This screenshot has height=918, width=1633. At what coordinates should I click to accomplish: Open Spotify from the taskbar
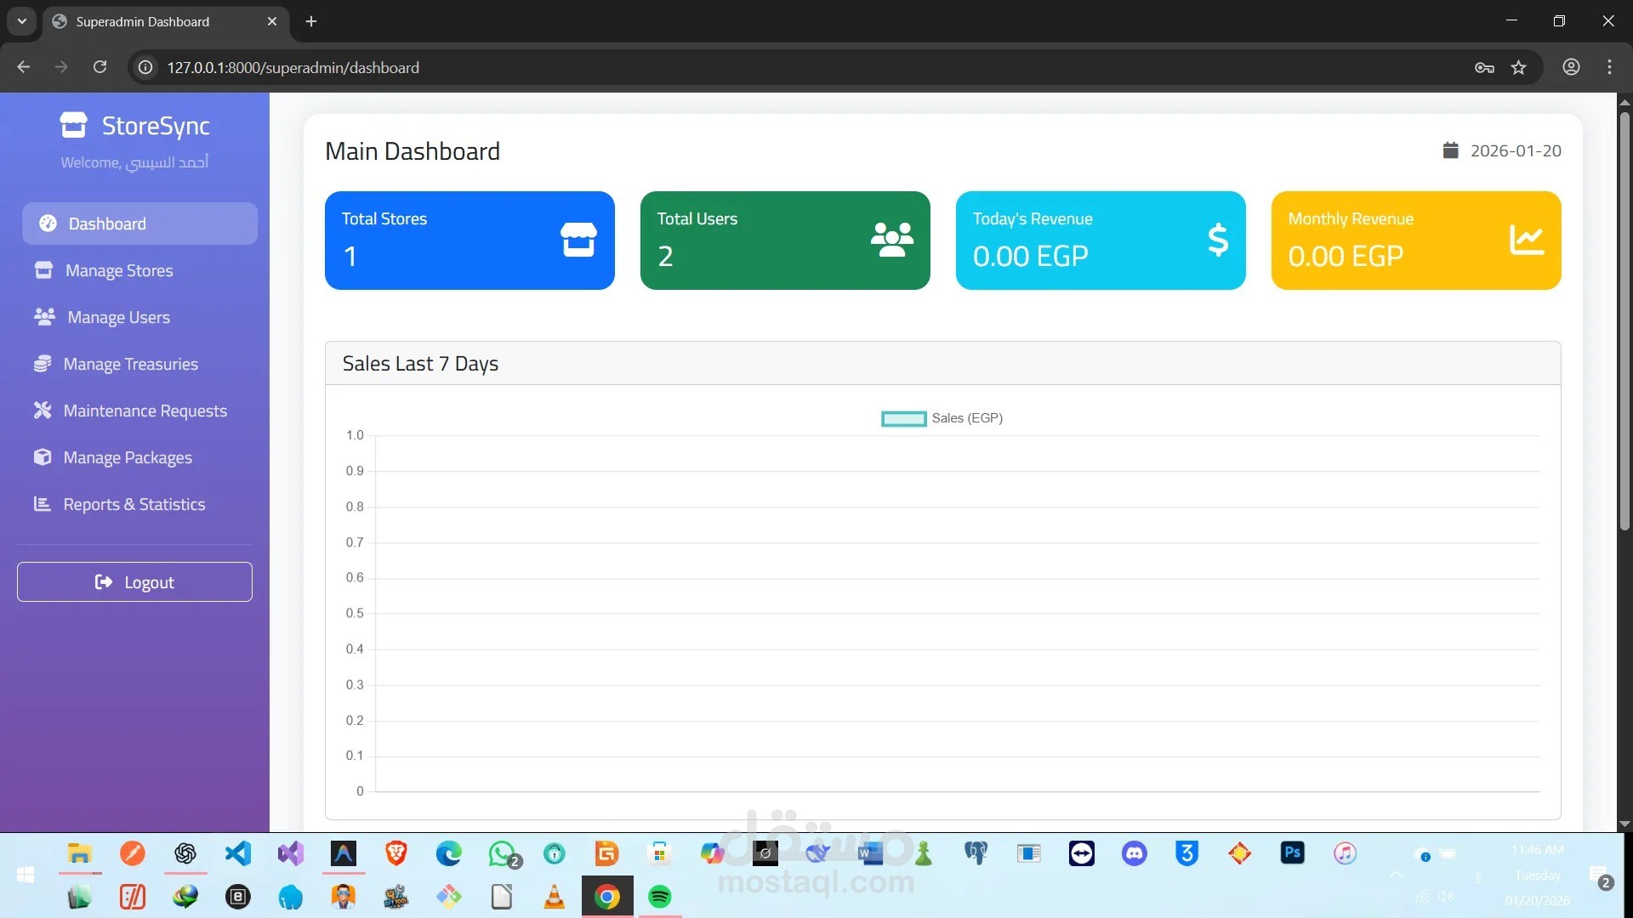pos(660,897)
